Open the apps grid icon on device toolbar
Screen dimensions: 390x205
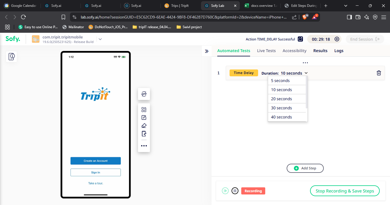144,110
